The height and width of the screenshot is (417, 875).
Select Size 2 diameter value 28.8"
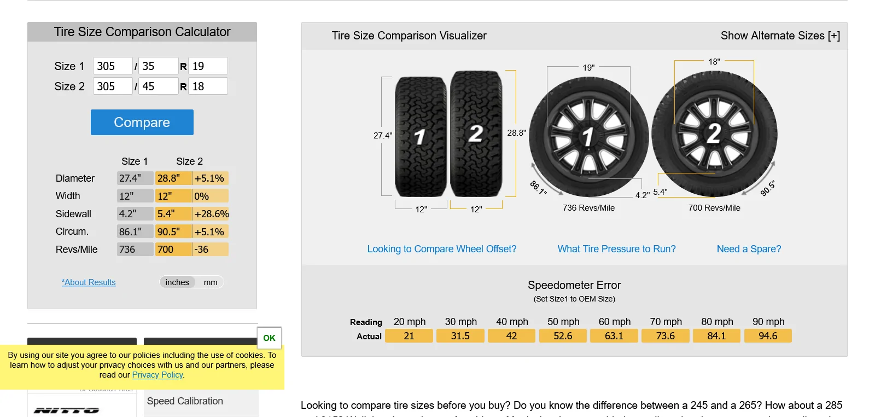pos(173,178)
